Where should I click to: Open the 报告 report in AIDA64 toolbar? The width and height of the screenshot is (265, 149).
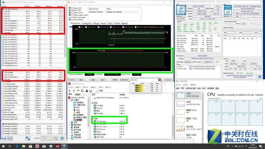click(x=99, y=91)
